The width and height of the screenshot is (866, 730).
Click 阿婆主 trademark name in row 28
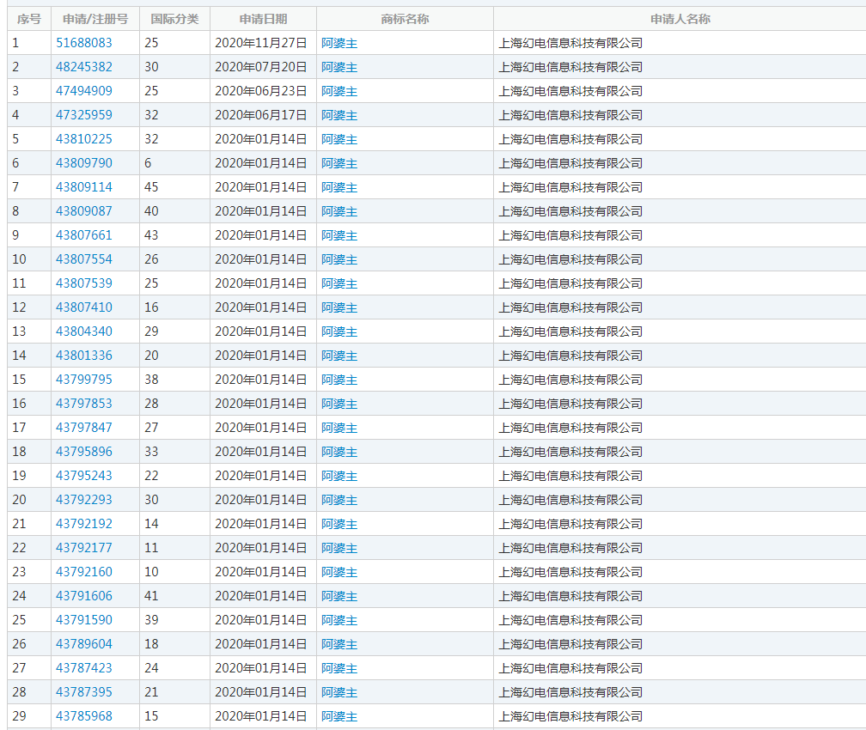pyautogui.click(x=339, y=692)
